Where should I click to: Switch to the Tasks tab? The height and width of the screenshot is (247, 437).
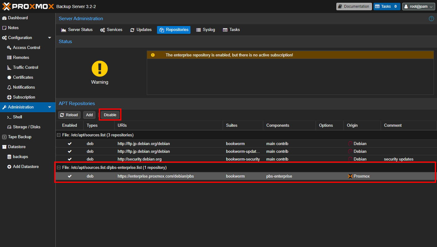[x=231, y=30]
